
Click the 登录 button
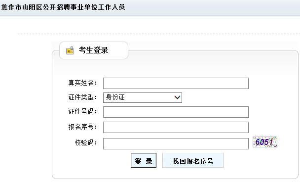pyautogui.click(x=144, y=160)
